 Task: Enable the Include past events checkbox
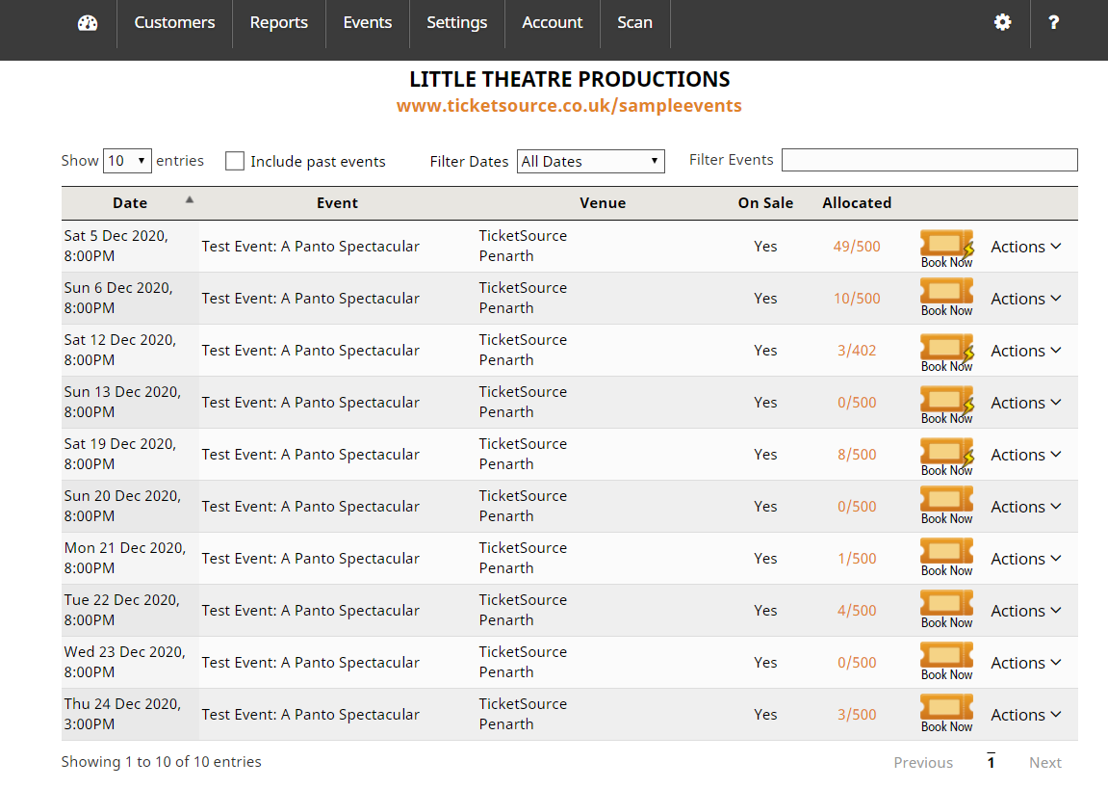[235, 161]
